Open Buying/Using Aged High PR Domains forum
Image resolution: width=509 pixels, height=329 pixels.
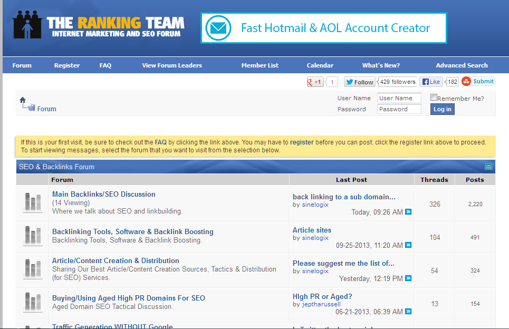(129, 298)
